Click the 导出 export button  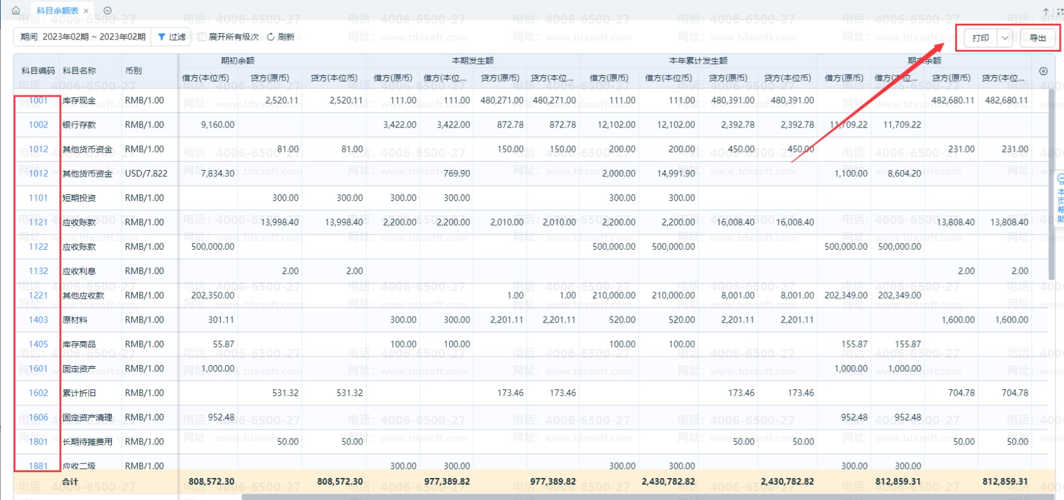[1037, 38]
